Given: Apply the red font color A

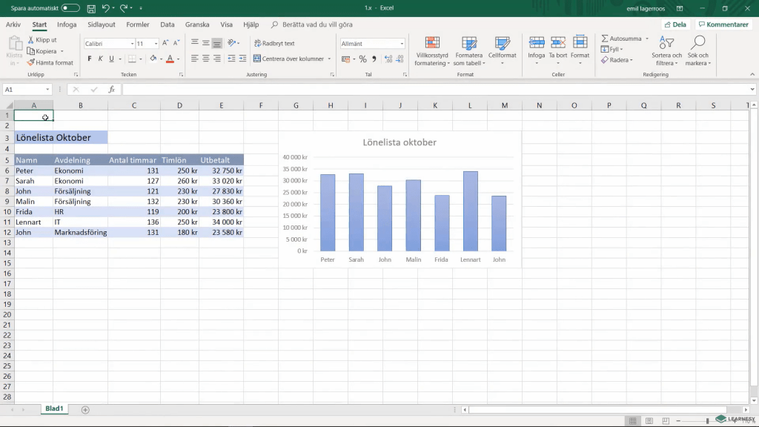Looking at the screenshot, I should [170, 59].
